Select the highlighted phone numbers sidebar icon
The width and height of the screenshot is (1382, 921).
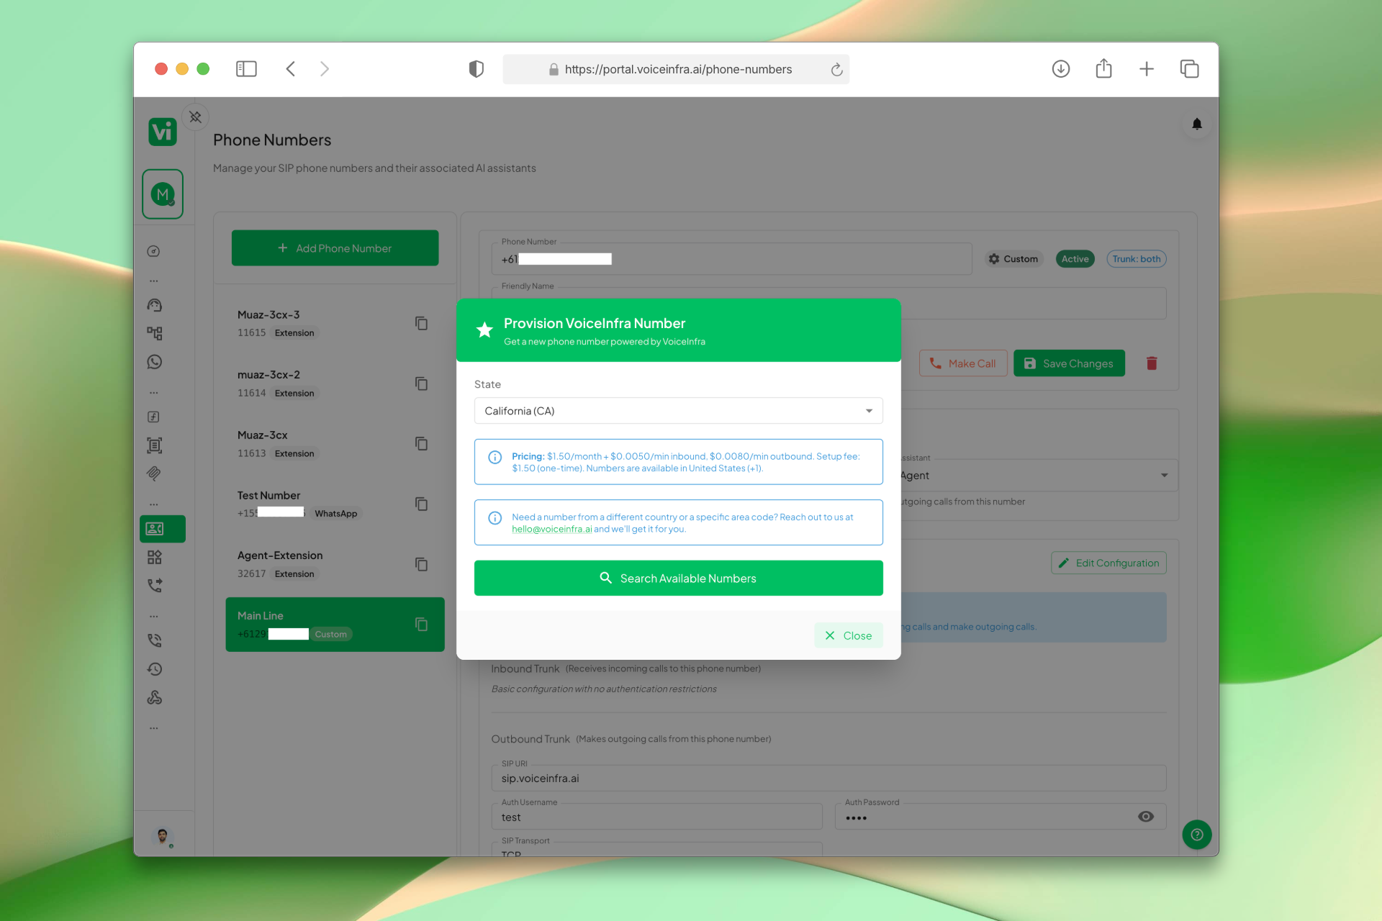coord(163,529)
